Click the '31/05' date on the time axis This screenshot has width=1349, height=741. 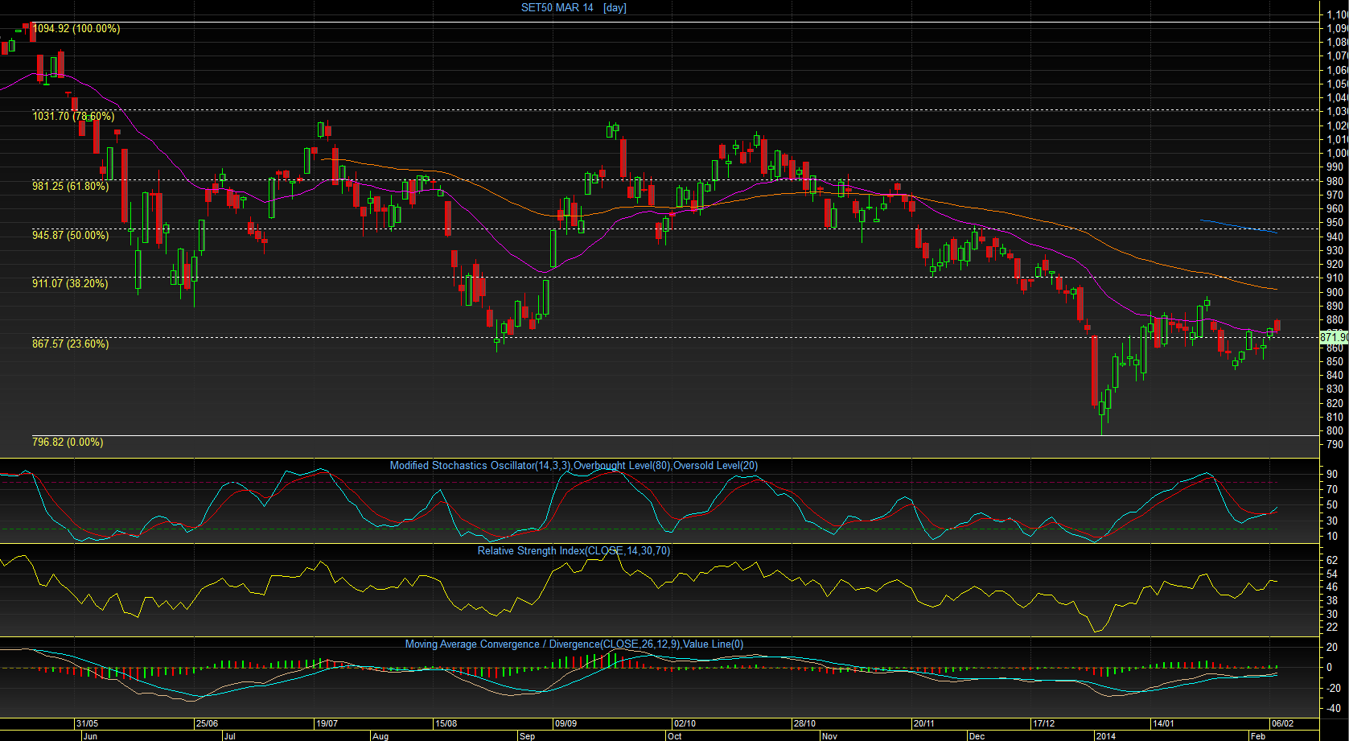tap(88, 723)
